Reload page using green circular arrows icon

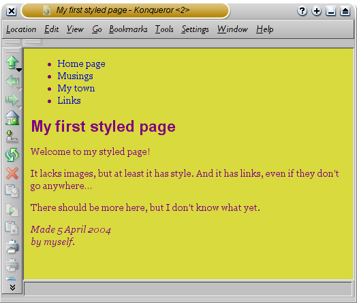12,155
